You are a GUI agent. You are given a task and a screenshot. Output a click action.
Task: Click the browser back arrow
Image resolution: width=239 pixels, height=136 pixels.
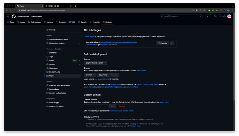[x=5, y=10]
